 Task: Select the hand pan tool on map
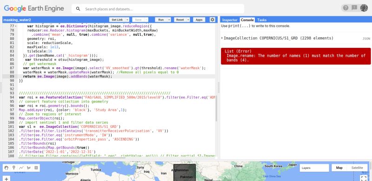coord(7,168)
